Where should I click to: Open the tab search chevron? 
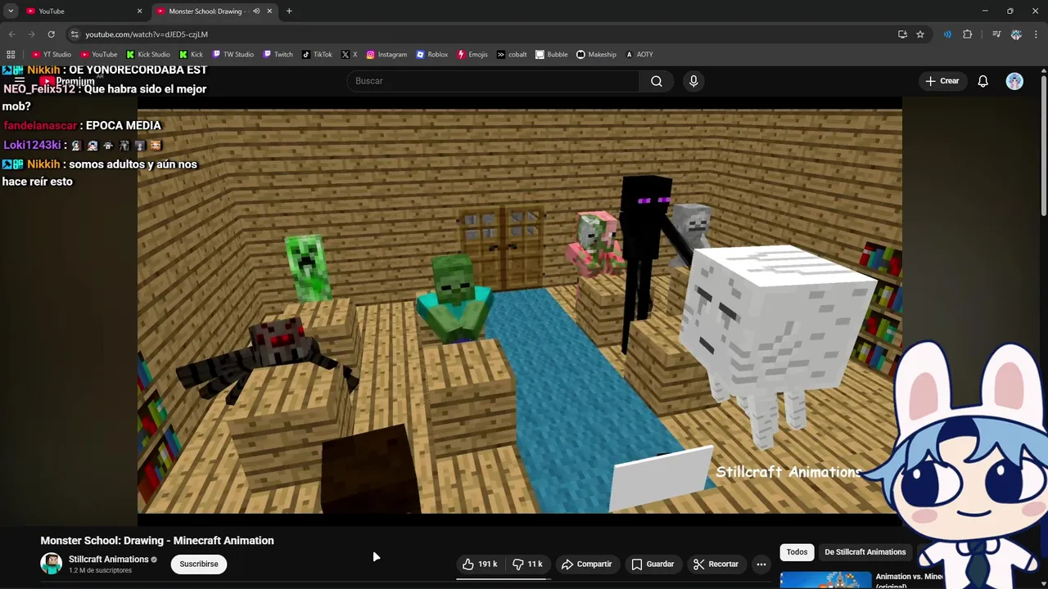click(11, 11)
